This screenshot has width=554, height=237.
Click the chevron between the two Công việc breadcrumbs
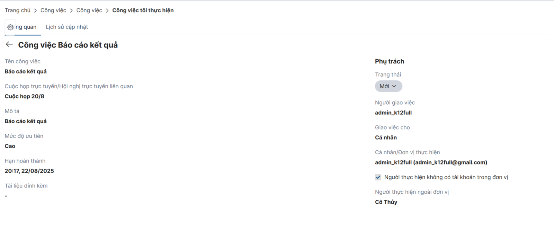tap(71, 11)
